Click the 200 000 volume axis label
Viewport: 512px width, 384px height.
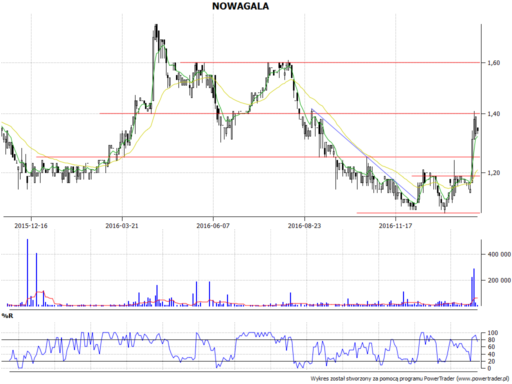[499, 280]
